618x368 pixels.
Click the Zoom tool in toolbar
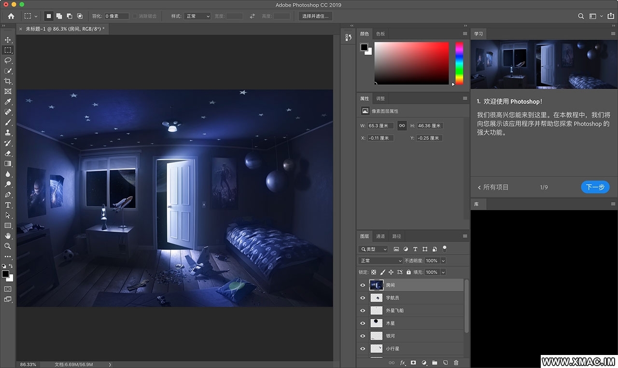(8, 246)
